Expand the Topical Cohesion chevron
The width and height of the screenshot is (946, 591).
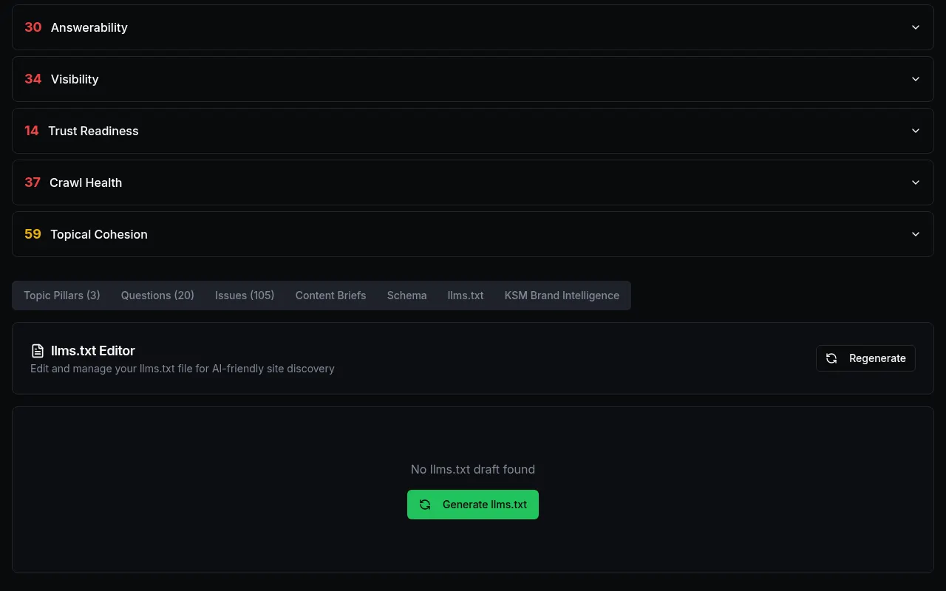click(916, 234)
